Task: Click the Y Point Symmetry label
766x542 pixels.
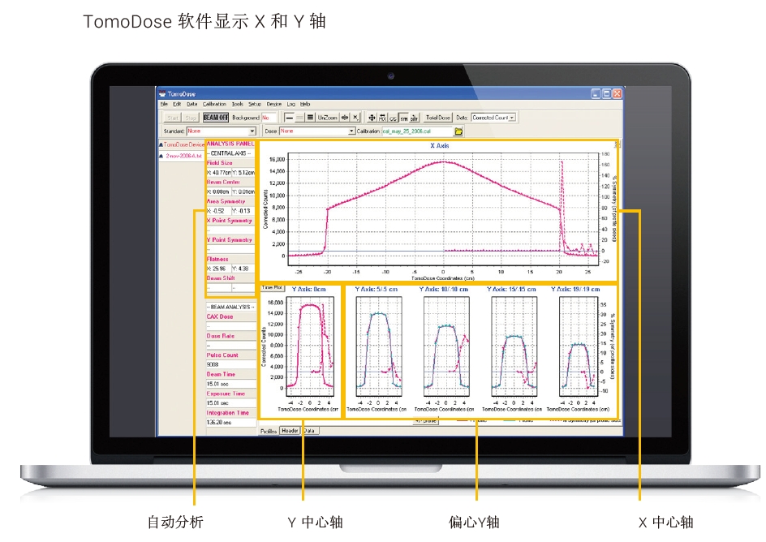Action: (229, 239)
